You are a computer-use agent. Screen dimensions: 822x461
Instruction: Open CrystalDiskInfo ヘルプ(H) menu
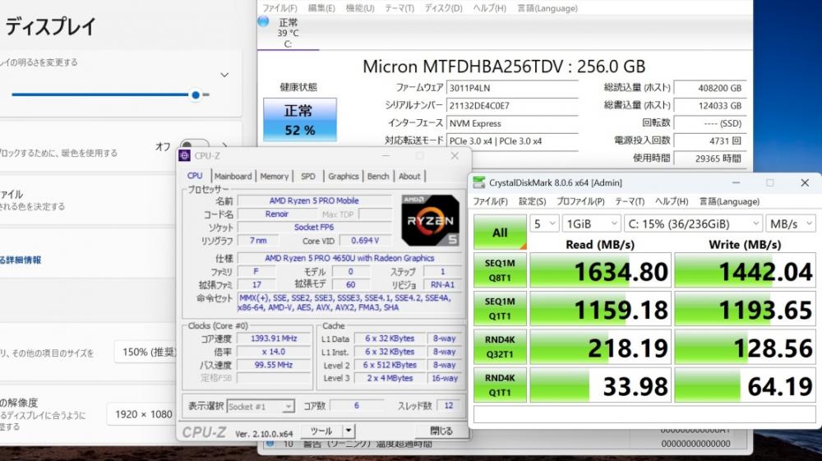pyautogui.click(x=490, y=8)
